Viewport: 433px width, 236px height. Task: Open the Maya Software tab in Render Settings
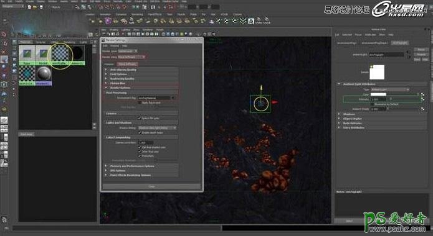point(127,64)
